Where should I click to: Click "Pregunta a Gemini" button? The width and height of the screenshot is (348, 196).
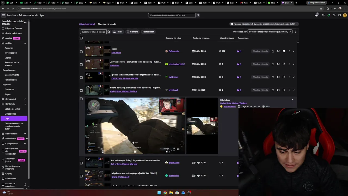tap(316, 3)
